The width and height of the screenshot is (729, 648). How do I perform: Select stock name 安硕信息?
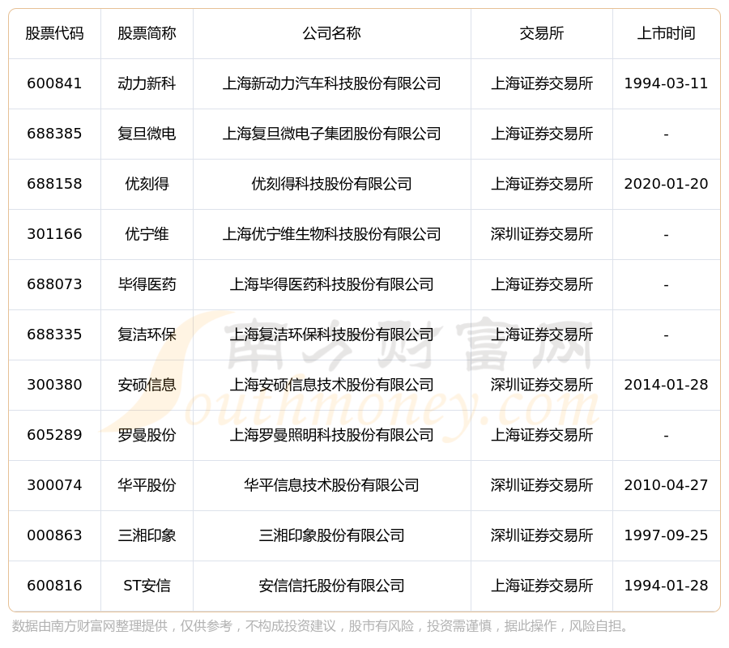147,385
